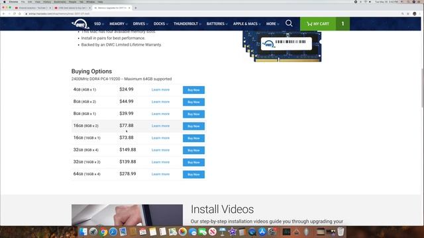Open Maps from the dock
The image size is (424, 238).
[x=172, y=232]
